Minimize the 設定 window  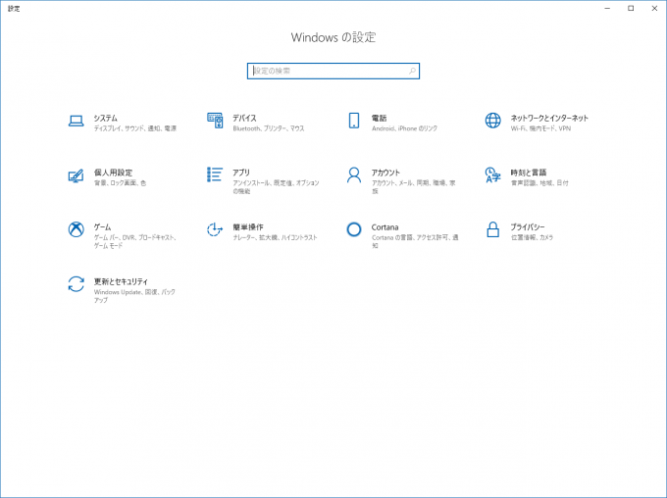coord(607,9)
